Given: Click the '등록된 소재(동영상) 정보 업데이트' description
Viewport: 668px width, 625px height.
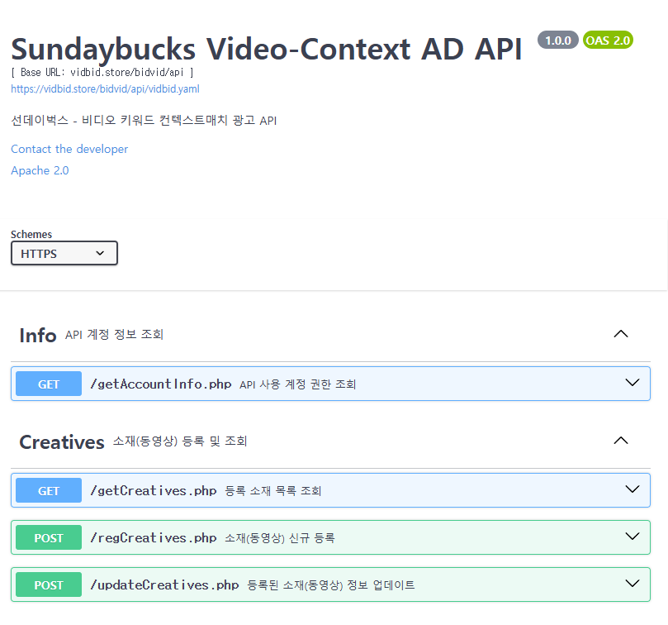Looking at the screenshot, I should coord(330,584).
